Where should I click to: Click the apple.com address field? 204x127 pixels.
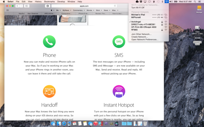pyautogui.click(x=84, y=6)
